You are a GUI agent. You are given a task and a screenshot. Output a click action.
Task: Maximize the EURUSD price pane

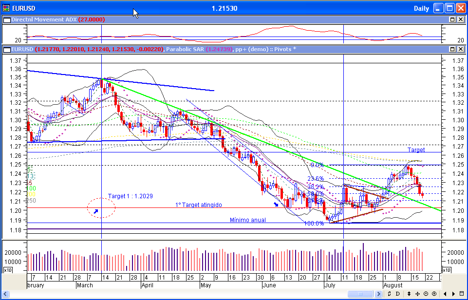(x=452, y=49)
